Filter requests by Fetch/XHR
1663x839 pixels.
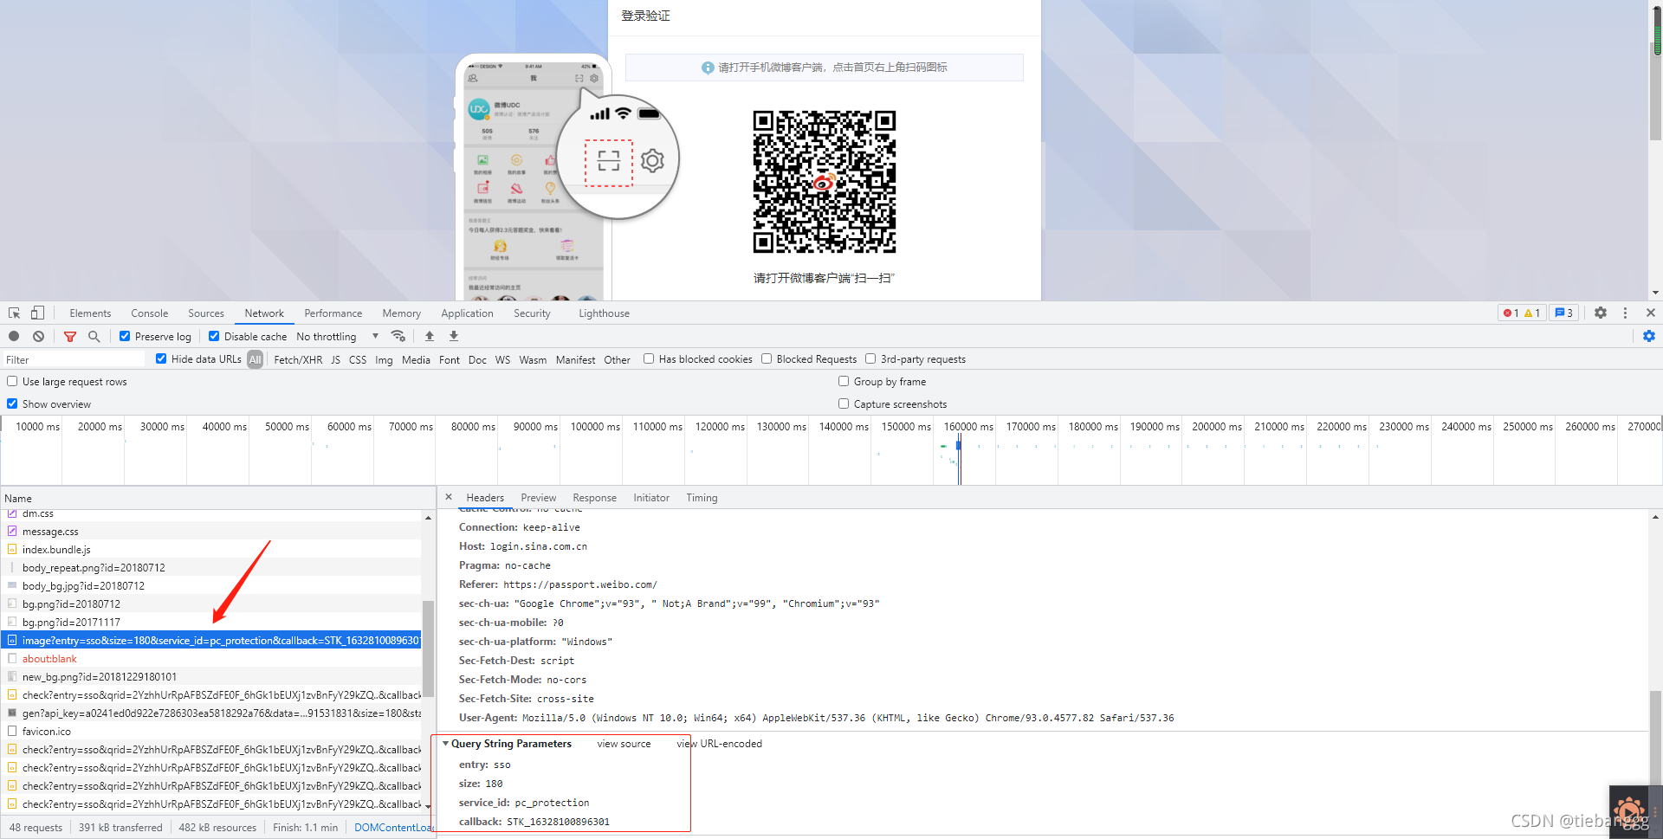(298, 359)
